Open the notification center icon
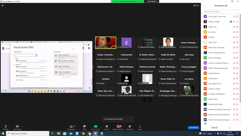 pyautogui.click(x=237, y=133)
